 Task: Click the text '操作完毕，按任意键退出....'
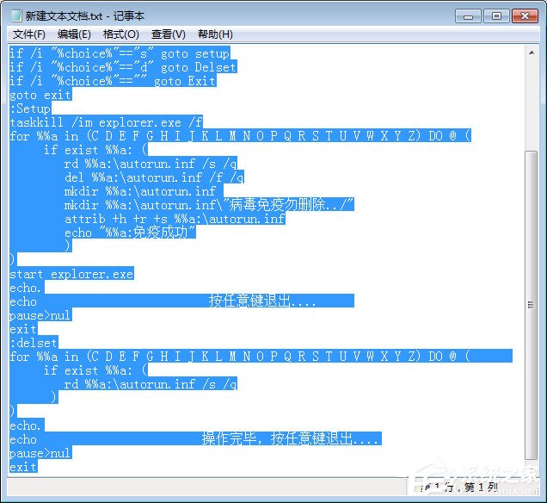(290, 438)
